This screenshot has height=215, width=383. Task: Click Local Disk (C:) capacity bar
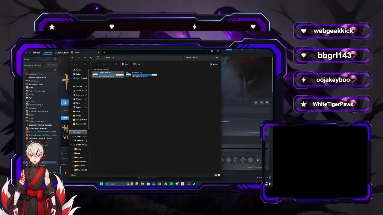[x=144, y=75]
